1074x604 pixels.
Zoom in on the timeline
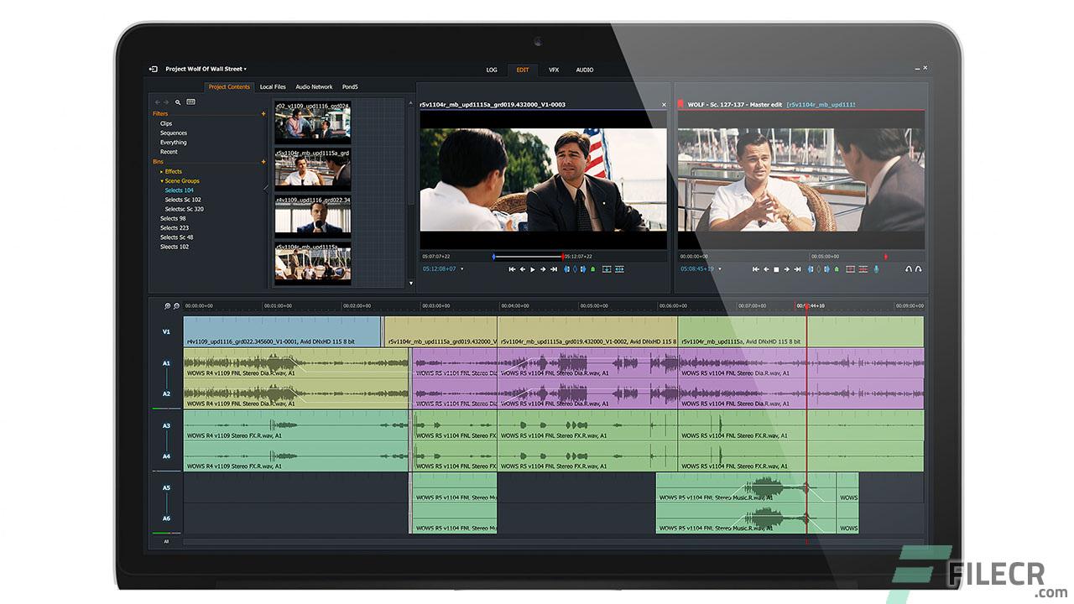tap(167, 306)
